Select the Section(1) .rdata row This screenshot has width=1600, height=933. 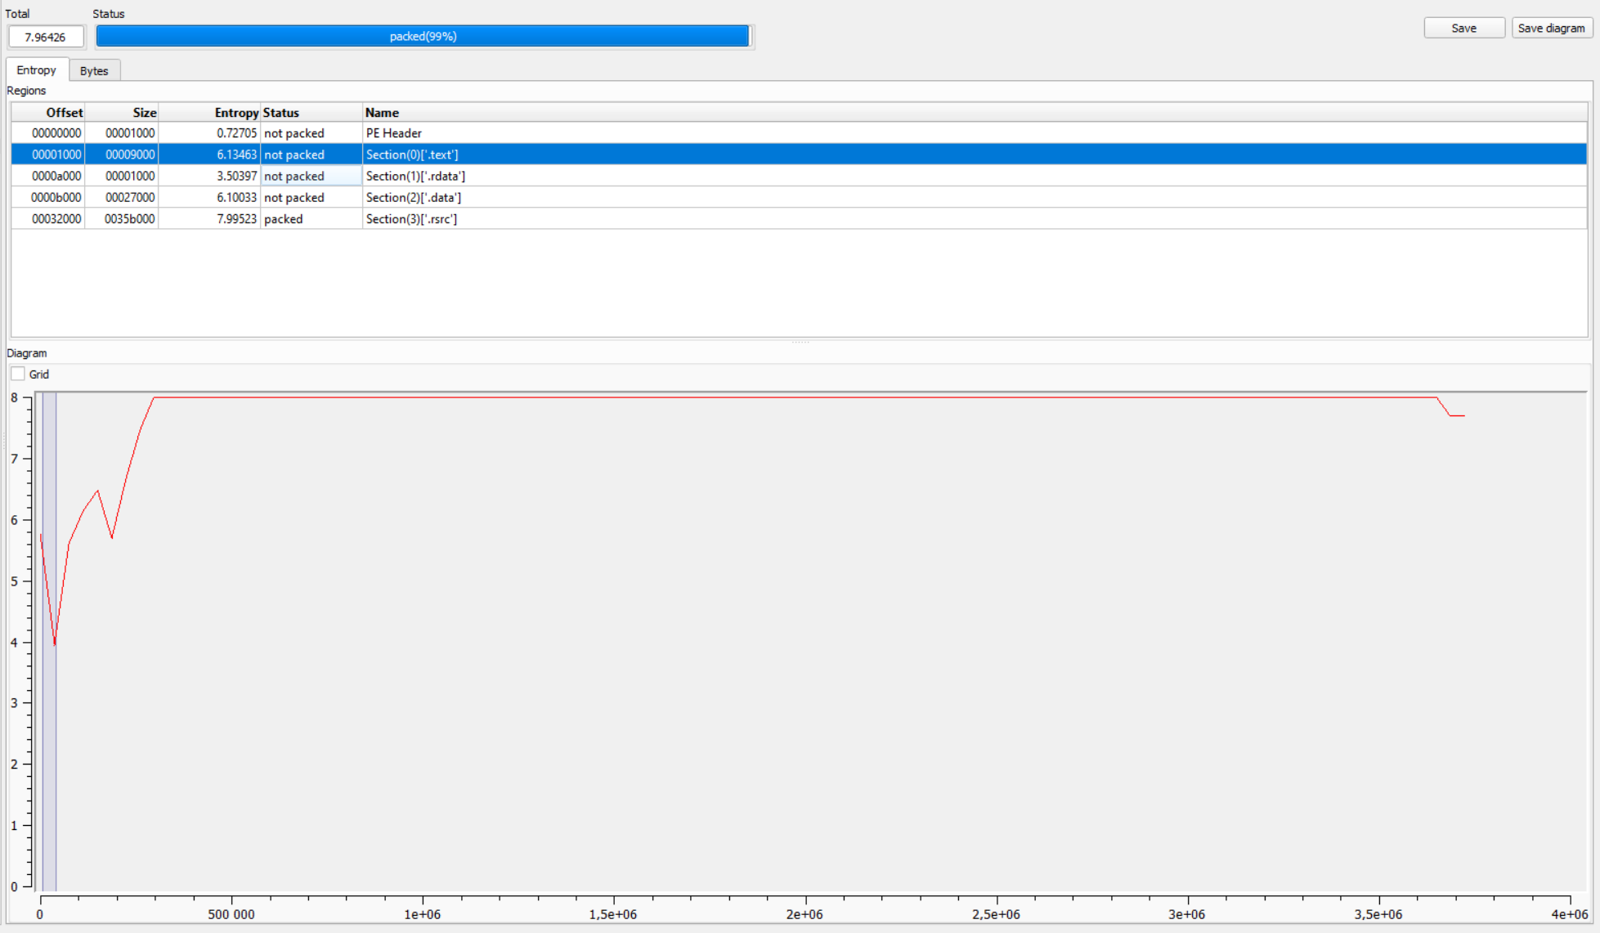point(415,176)
